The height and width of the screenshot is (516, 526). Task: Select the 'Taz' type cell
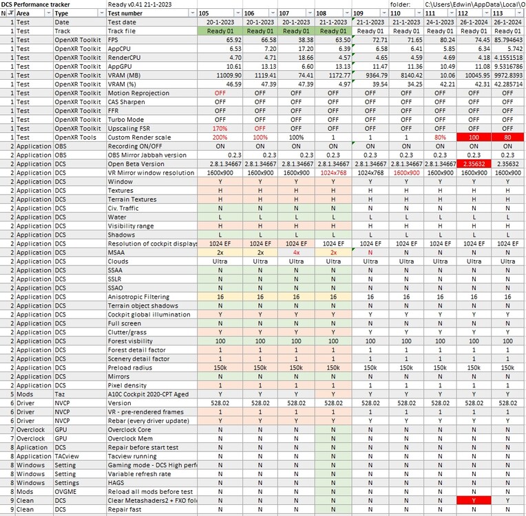point(79,394)
